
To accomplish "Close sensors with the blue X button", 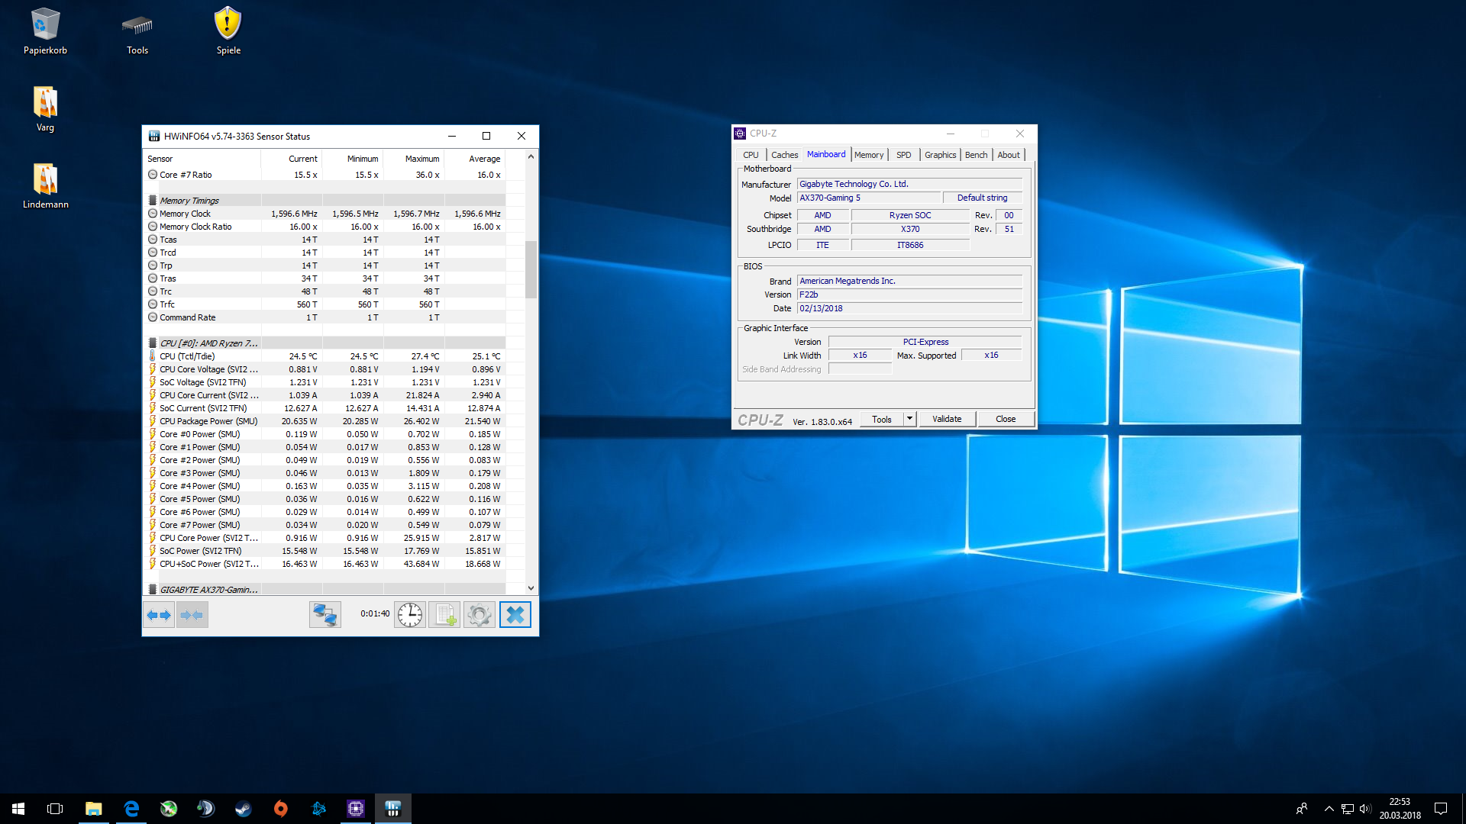I will coord(515,615).
